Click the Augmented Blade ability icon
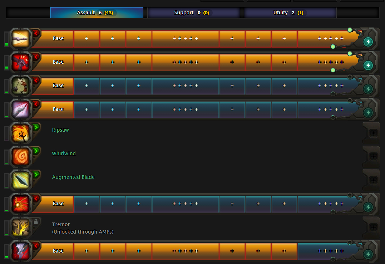This screenshot has height=264, width=385. (19, 180)
